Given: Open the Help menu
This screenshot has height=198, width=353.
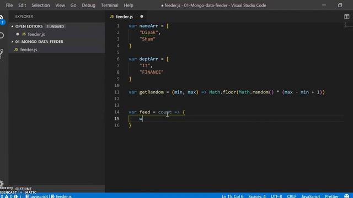Looking at the screenshot, I should pos(129,5).
